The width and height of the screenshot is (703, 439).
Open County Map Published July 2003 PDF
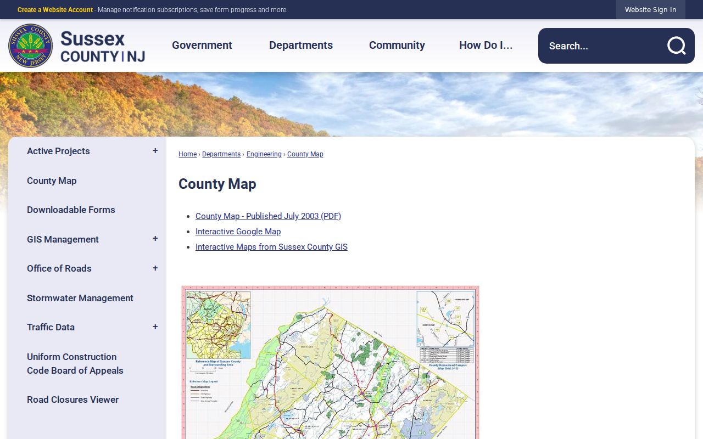(x=268, y=216)
